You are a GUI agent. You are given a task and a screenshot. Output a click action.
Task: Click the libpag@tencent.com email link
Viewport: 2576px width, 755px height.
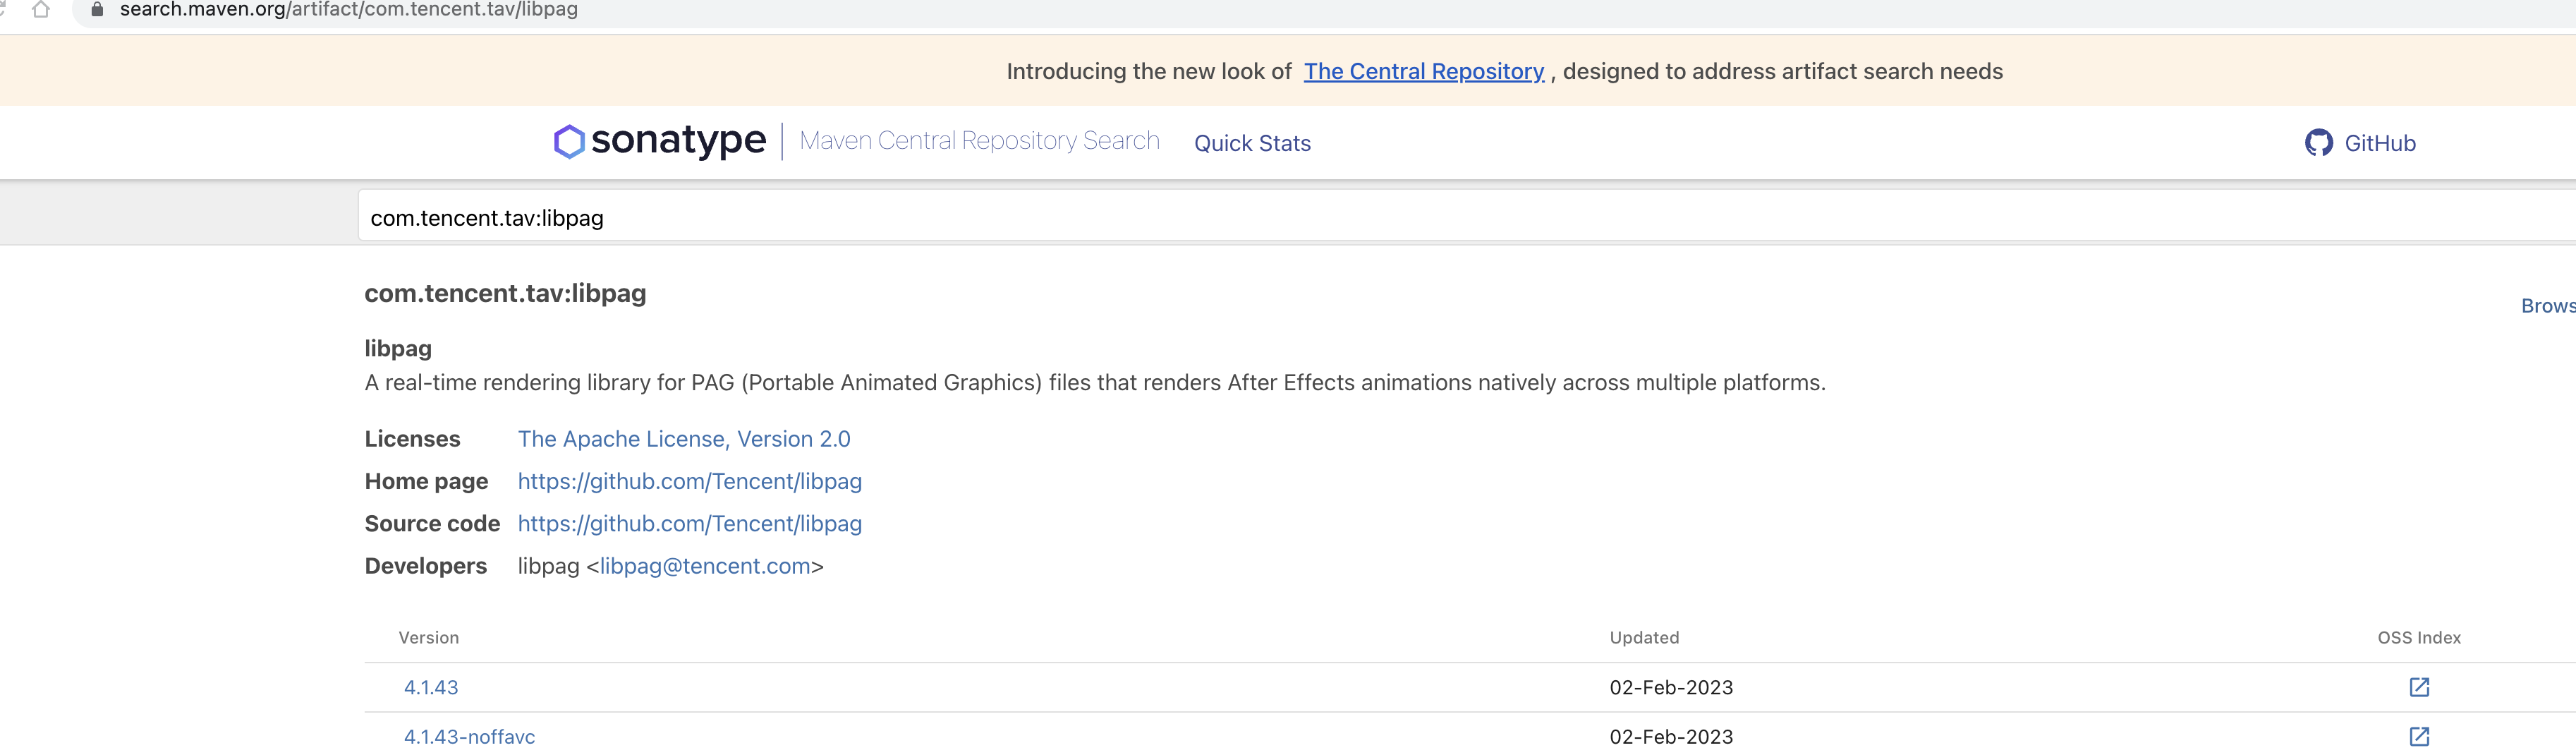(705, 566)
